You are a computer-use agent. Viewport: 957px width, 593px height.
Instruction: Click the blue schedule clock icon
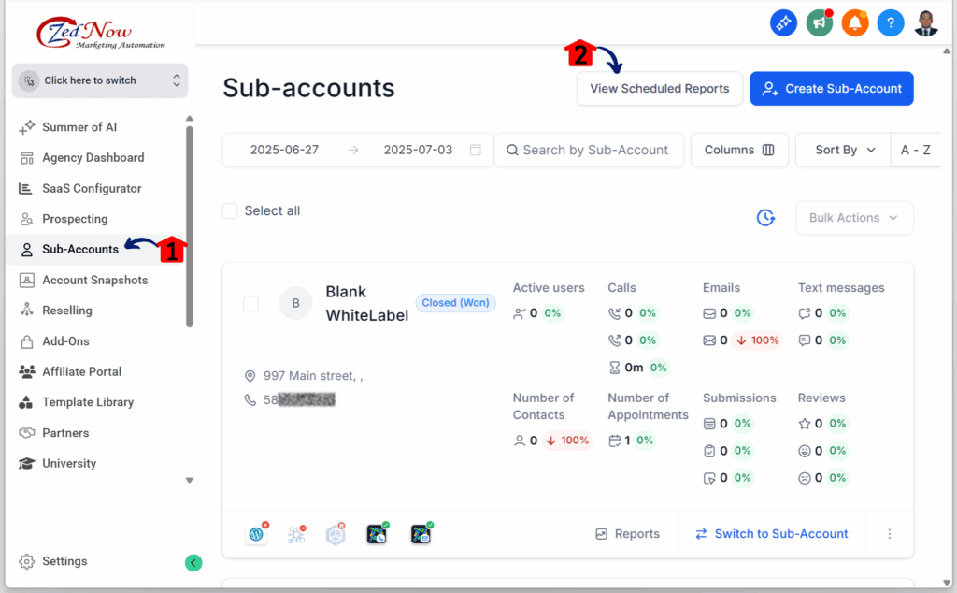click(765, 217)
